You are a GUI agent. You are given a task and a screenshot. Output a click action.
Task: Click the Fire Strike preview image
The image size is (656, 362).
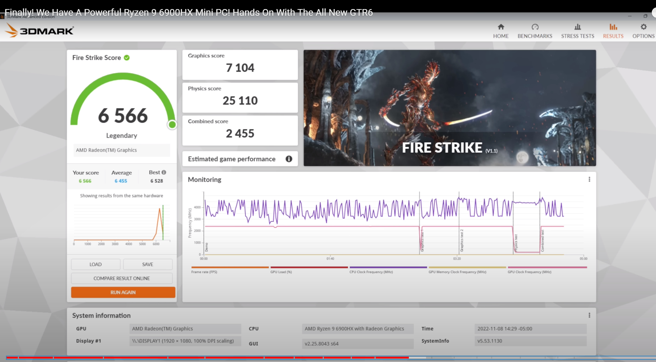(x=450, y=108)
